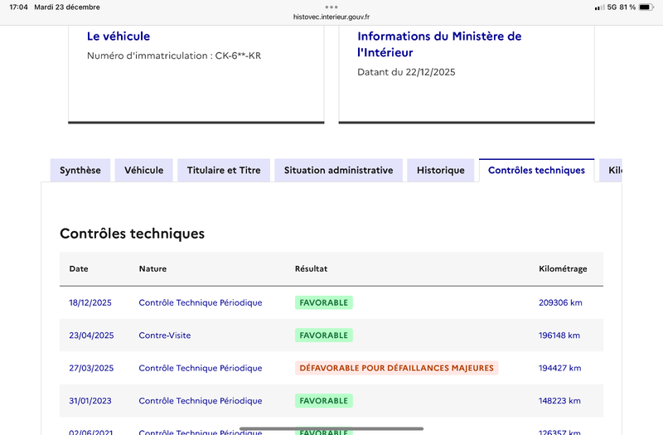Tap the cellular signal bars icon
Screen dimensions: 663x435
click(599, 7)
